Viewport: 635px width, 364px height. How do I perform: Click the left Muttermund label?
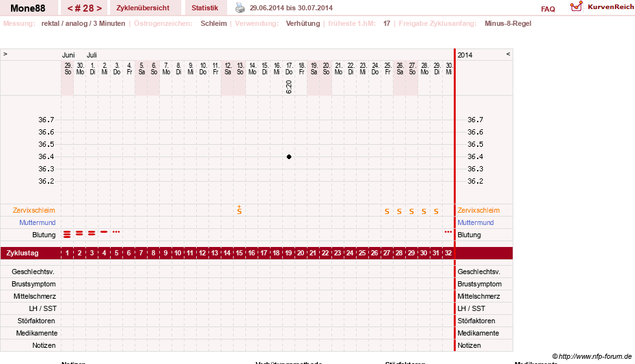click(x=38, y=222)
